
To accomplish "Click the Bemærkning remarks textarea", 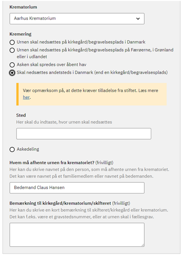I will click(77, 235).
